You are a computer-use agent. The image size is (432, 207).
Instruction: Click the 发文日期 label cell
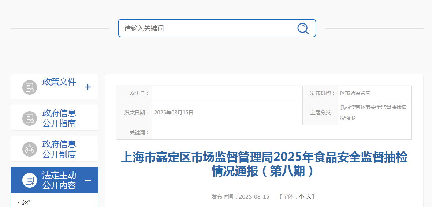point(134,113)
